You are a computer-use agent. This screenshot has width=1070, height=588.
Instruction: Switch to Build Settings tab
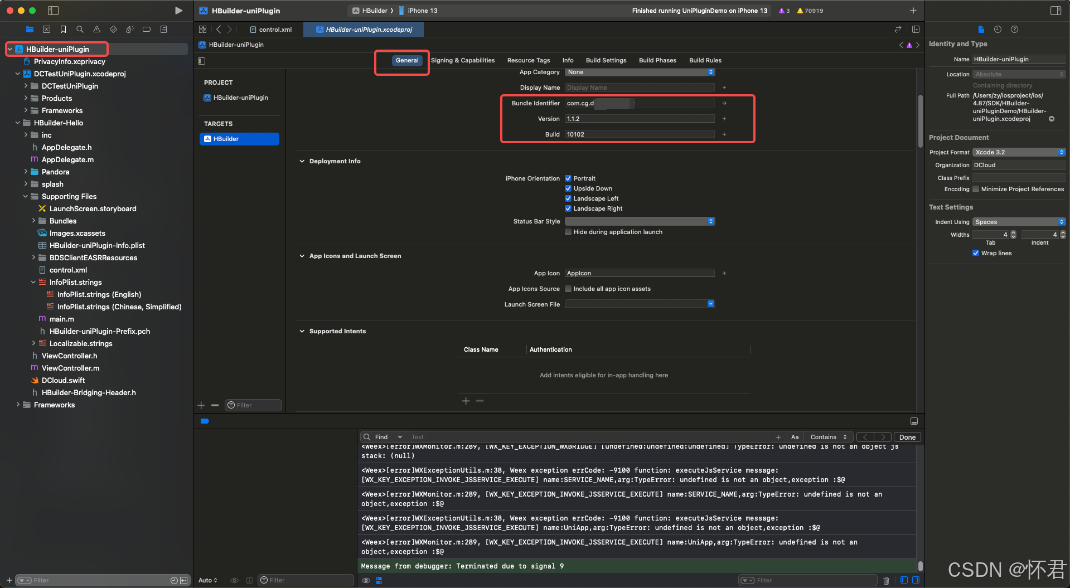606,60
